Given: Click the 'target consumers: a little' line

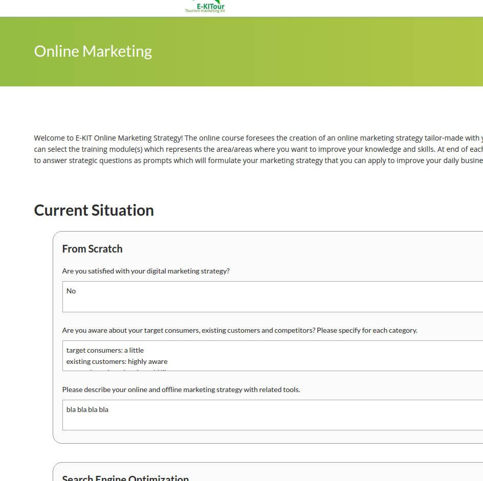Looking at the screenshot, I should point(105,350).
